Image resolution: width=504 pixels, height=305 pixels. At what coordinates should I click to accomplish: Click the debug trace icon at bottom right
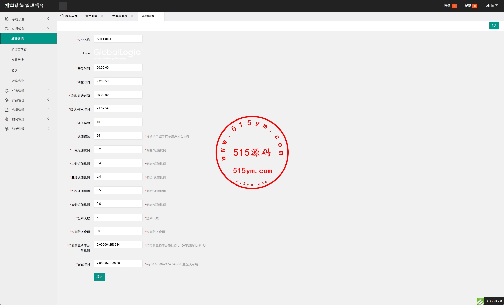pyautogui.click(x=480, y=301)
